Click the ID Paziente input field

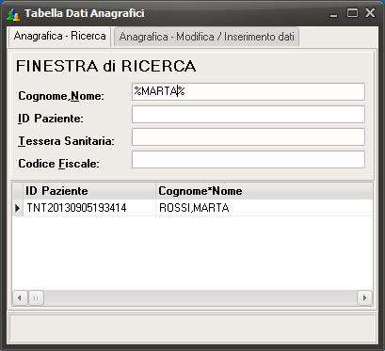pyautogui.click(x=249, y=114)
